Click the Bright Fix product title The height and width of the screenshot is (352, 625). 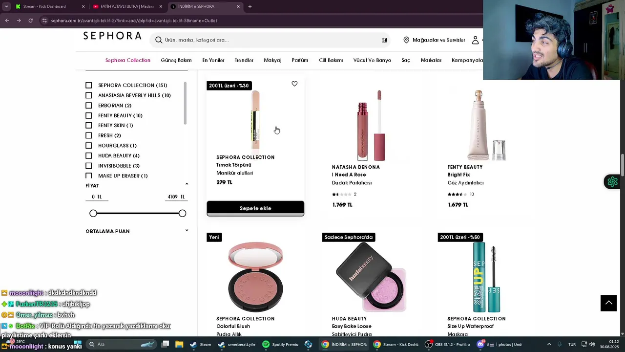click(x=458, y=175)
